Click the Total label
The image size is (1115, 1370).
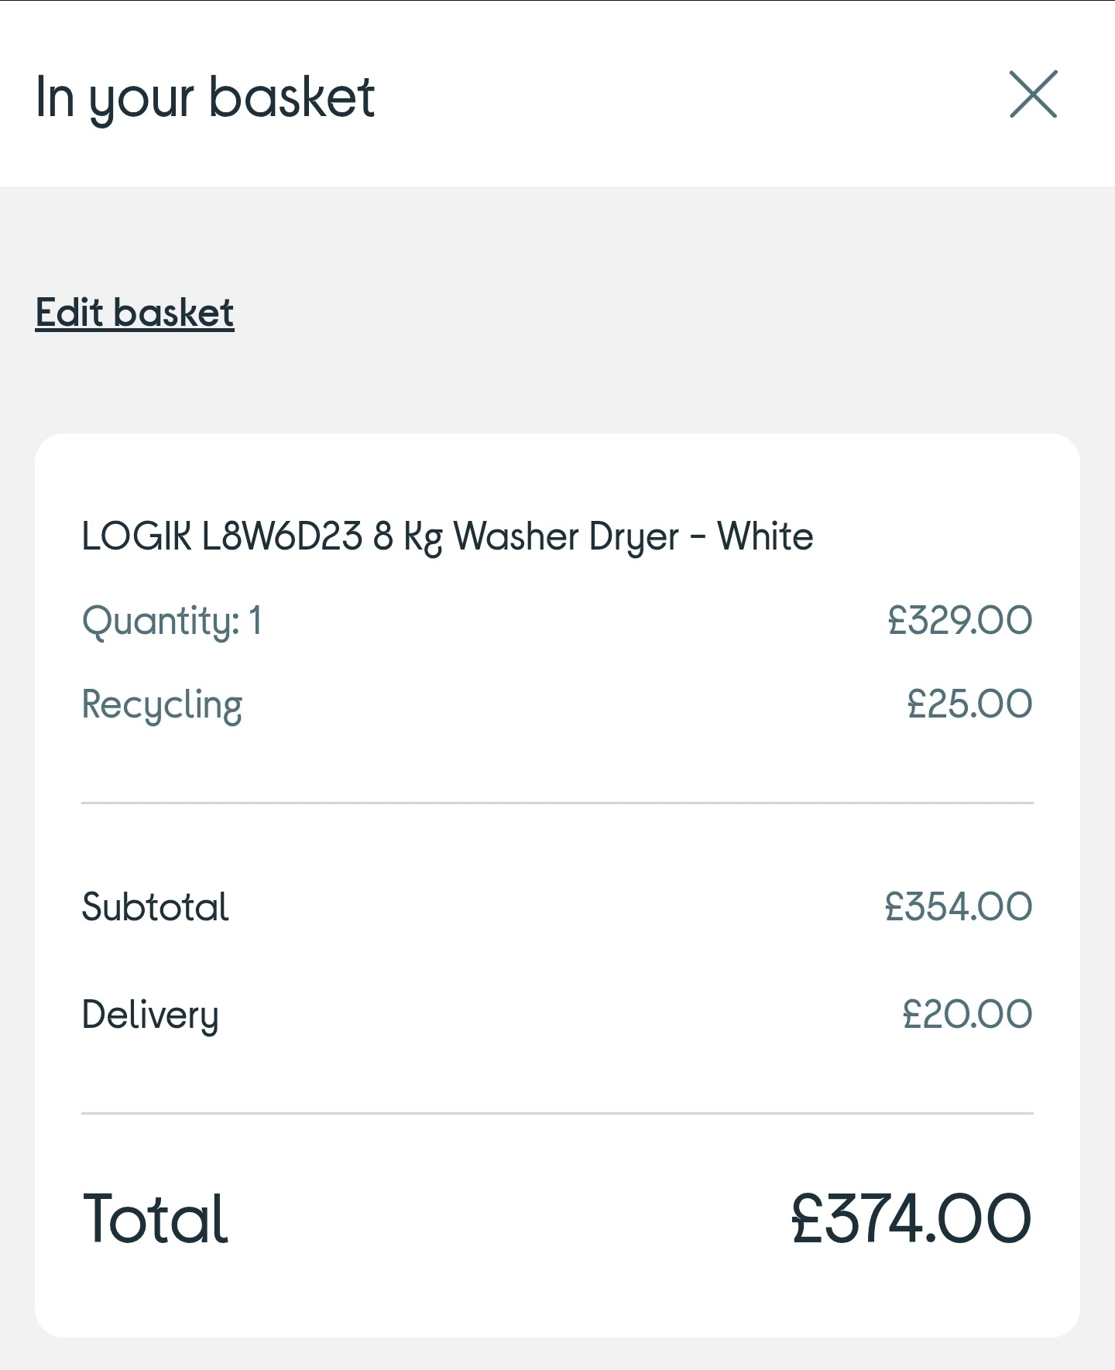pyautogui.click(x=155, y=1219)
